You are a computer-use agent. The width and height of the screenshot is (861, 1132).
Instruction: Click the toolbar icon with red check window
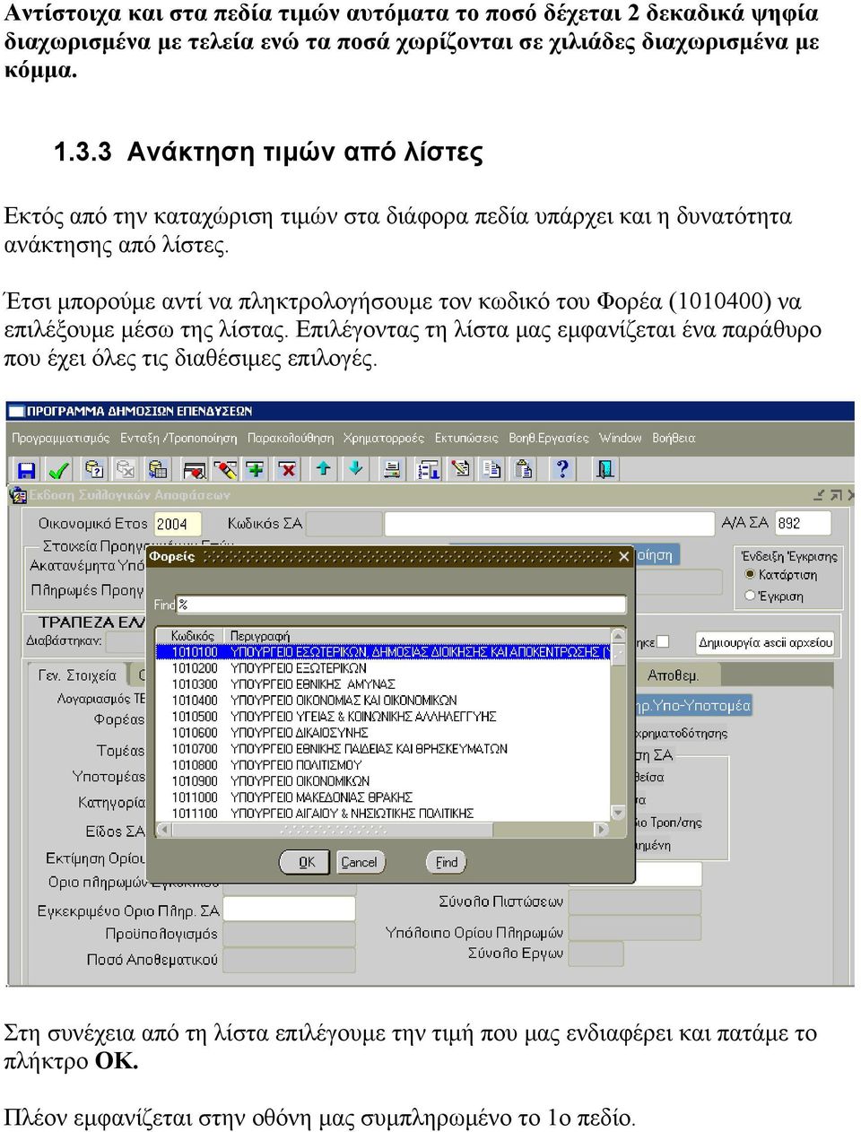coord(194,469)
